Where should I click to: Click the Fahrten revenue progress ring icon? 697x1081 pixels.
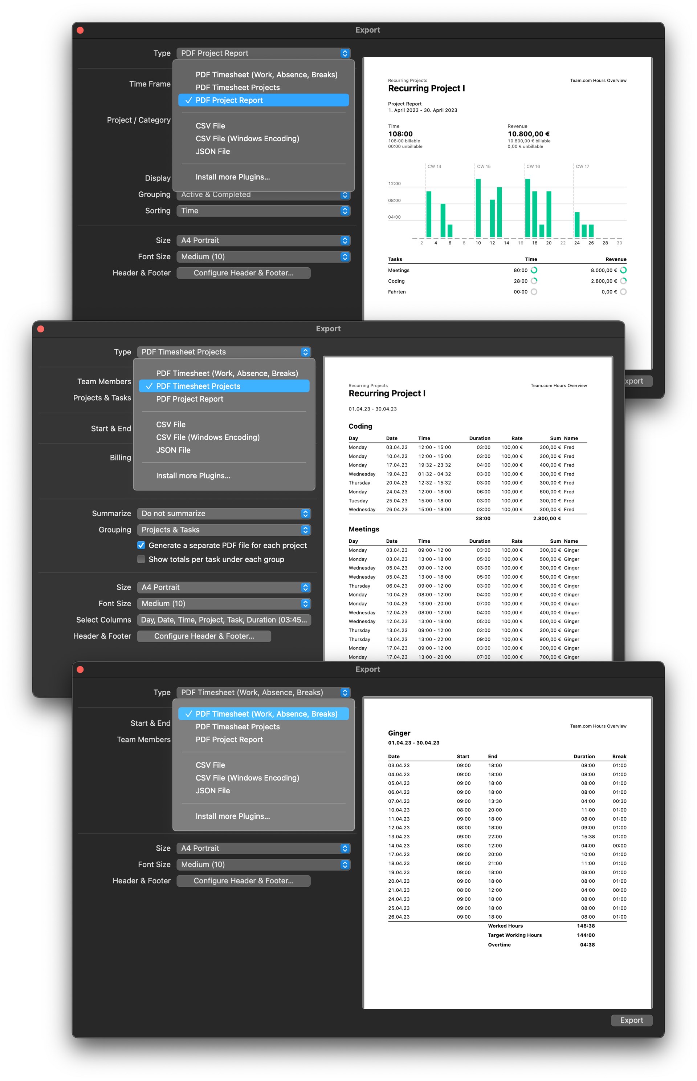623,292
